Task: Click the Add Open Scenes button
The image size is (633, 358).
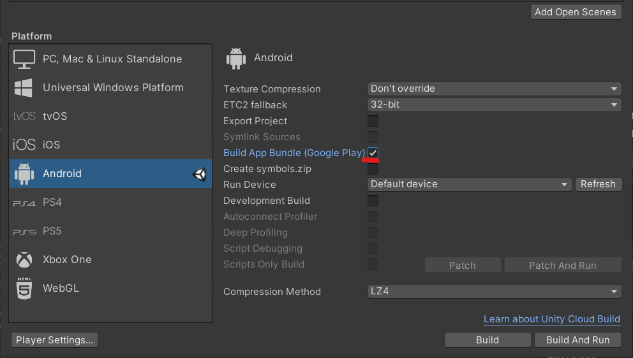Action: [x=576, y=12]
